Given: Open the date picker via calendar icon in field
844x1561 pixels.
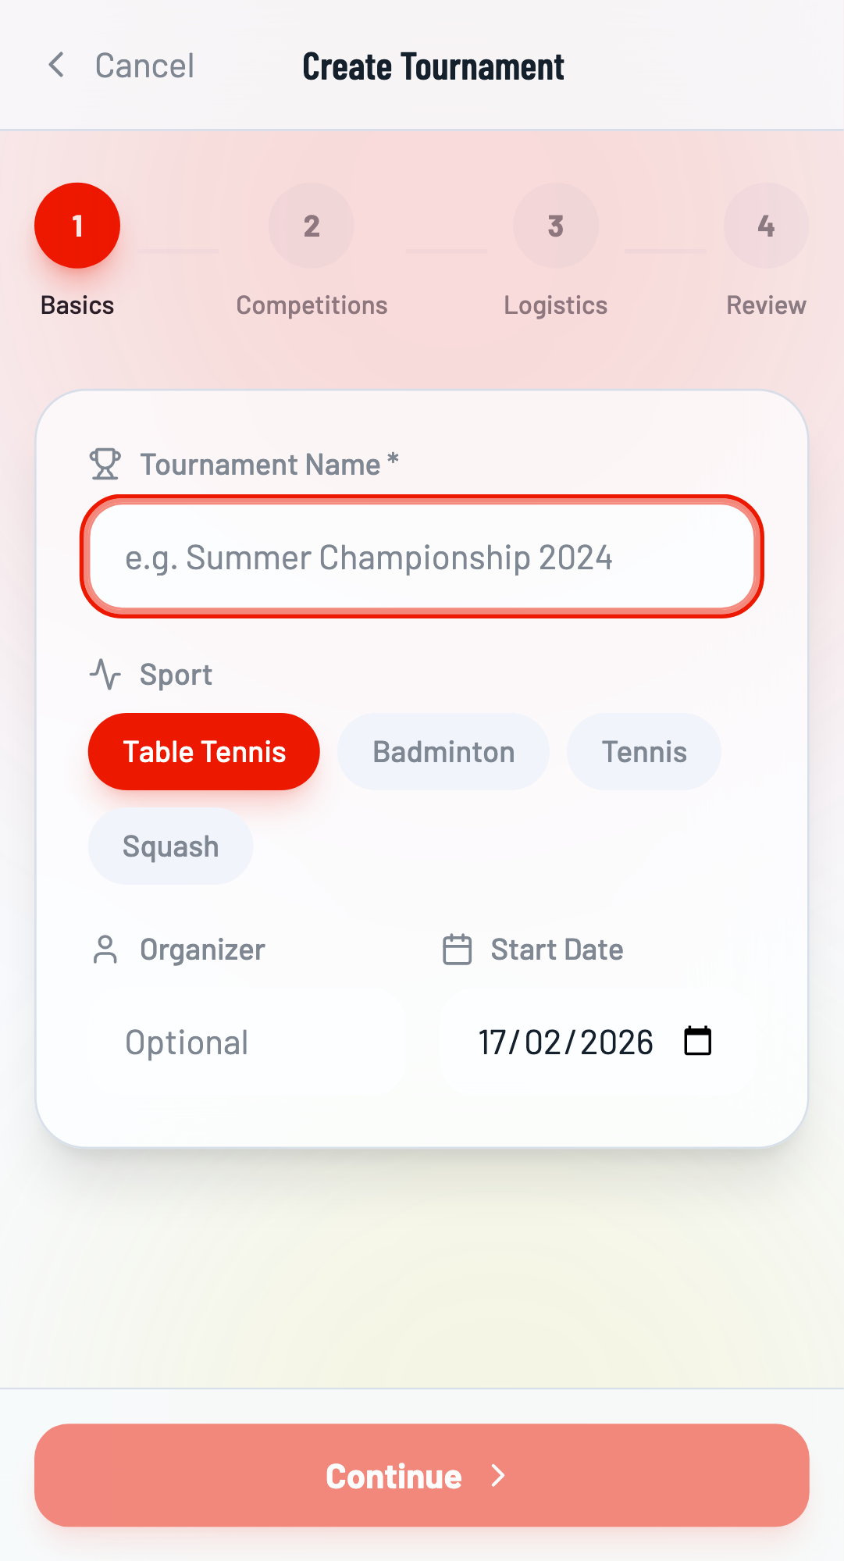Looking at the screenshot, I should (697, 1041).
